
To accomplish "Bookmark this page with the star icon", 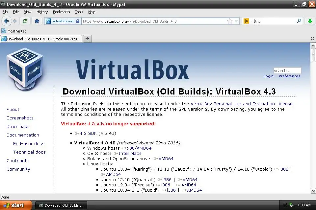I will click(229, 21).
